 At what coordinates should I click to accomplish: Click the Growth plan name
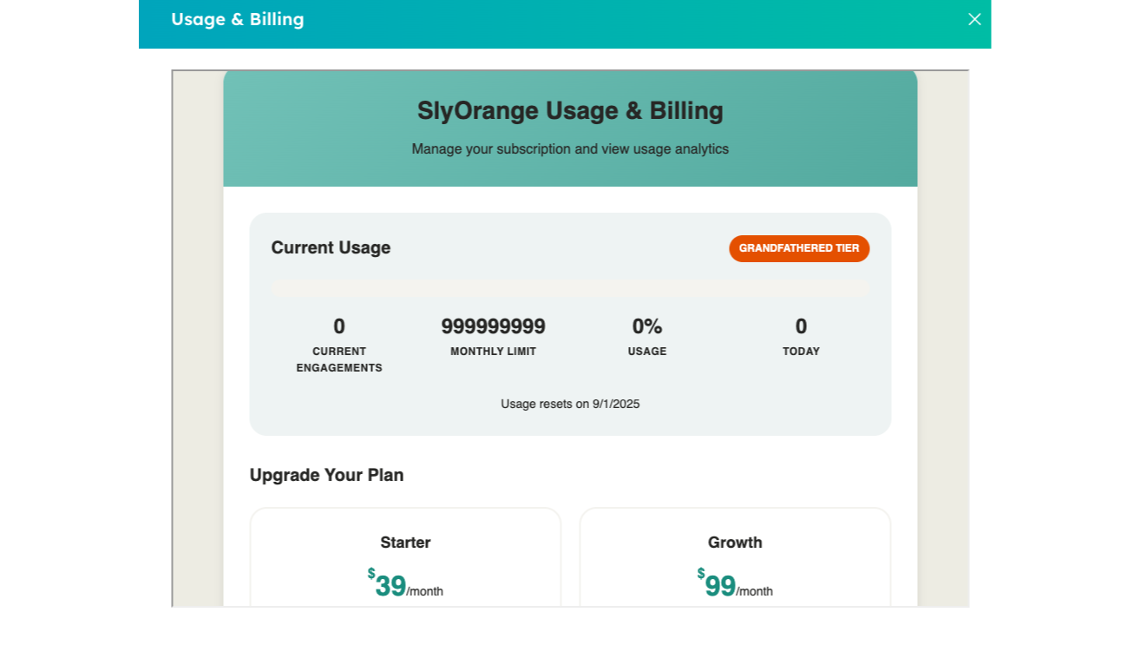735,543
